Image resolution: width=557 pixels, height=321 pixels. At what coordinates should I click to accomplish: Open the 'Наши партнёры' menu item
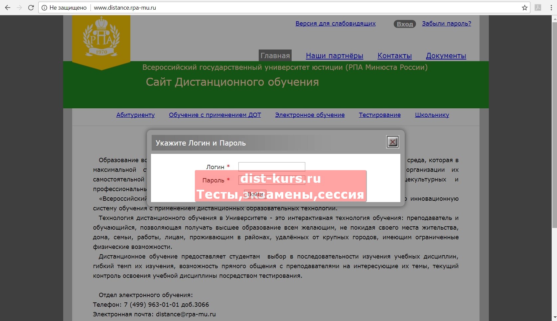pyautogui.click(x=335, y=56)
